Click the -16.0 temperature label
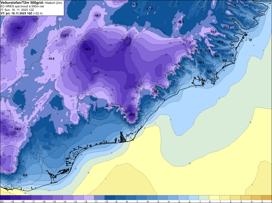Image resolution: width=272 pixels, height=203 pixels. 17,129
